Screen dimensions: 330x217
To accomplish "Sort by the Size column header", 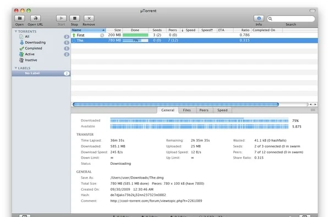I will tap(114, 30).
